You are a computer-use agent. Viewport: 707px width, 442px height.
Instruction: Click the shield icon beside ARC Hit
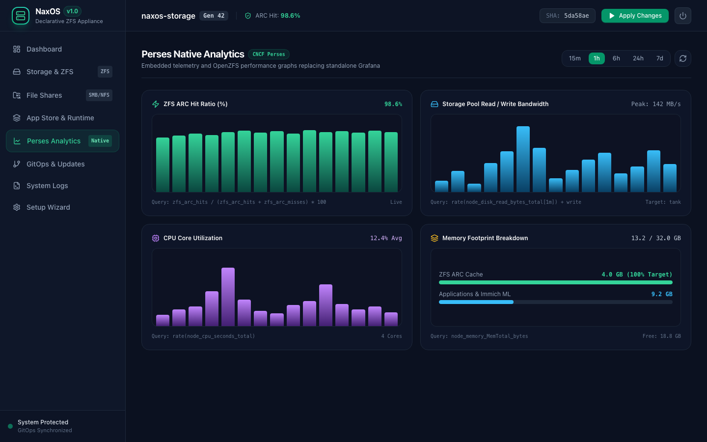(248, 16)
